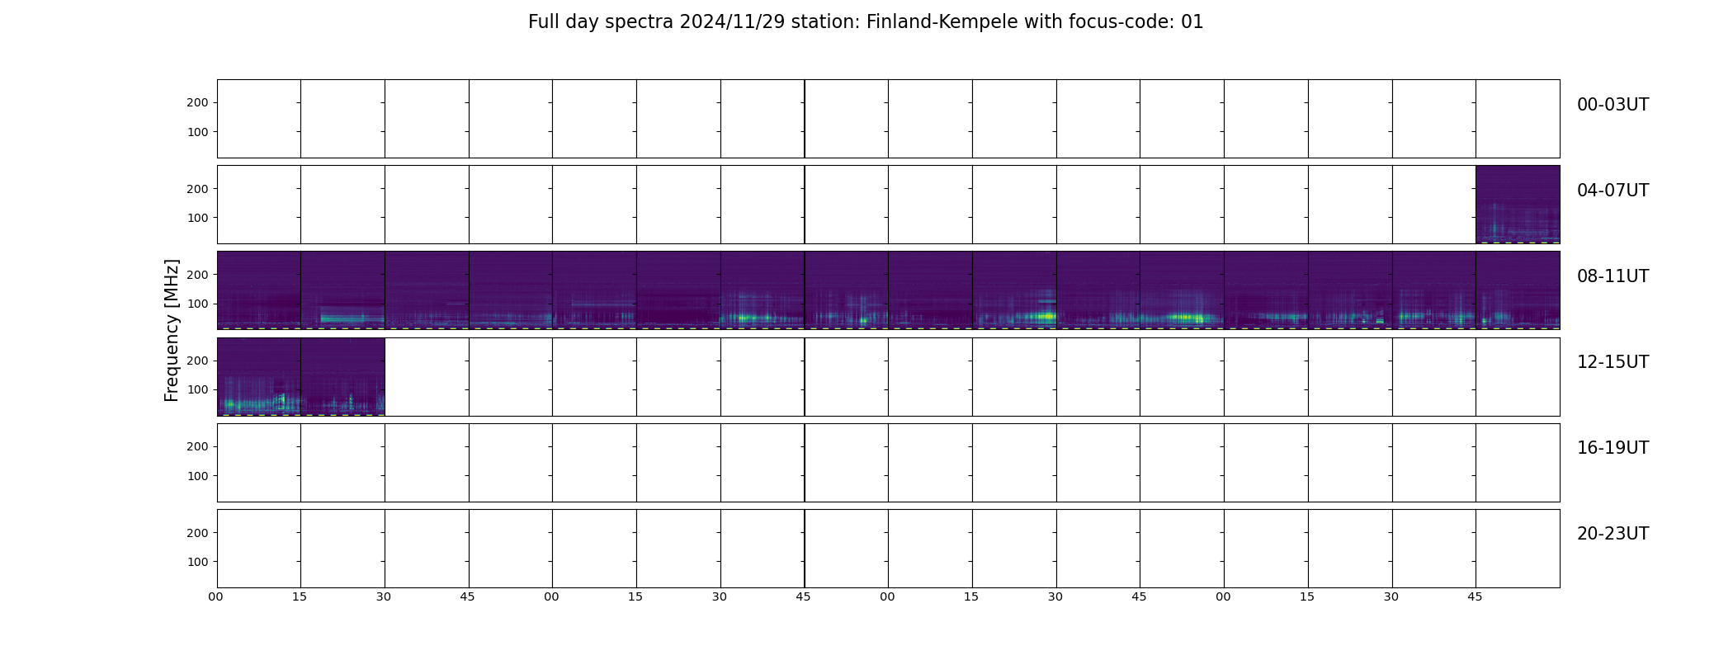
Task: Open the 08:00 spectrogram in the 08-11UT row
Action: point(259,290)
